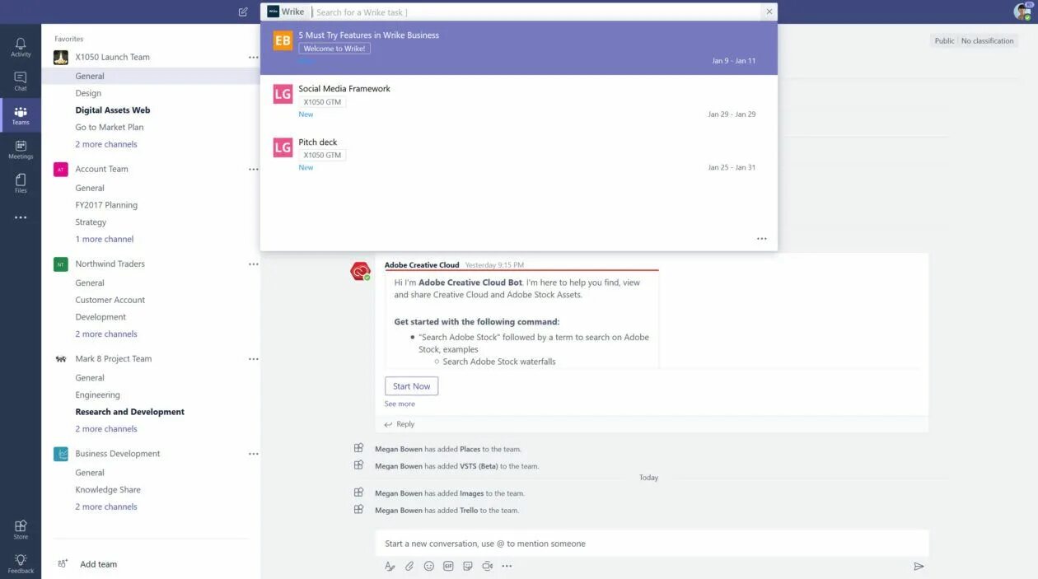Click the Add team icon

click(63, 564)
